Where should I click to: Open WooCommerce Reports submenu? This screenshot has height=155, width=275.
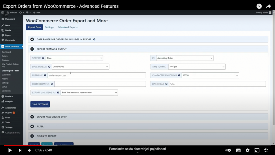pyautogui.click(x=5, y=79)
